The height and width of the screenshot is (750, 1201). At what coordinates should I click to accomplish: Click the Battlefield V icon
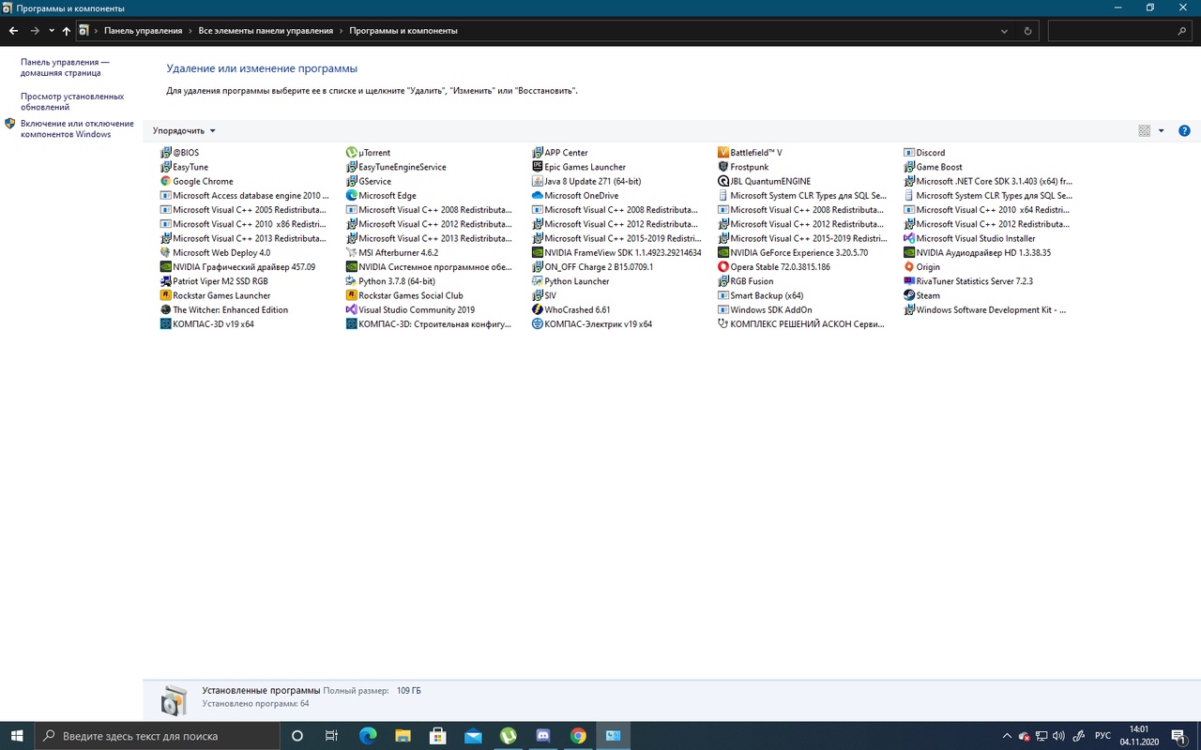point(723,153)
